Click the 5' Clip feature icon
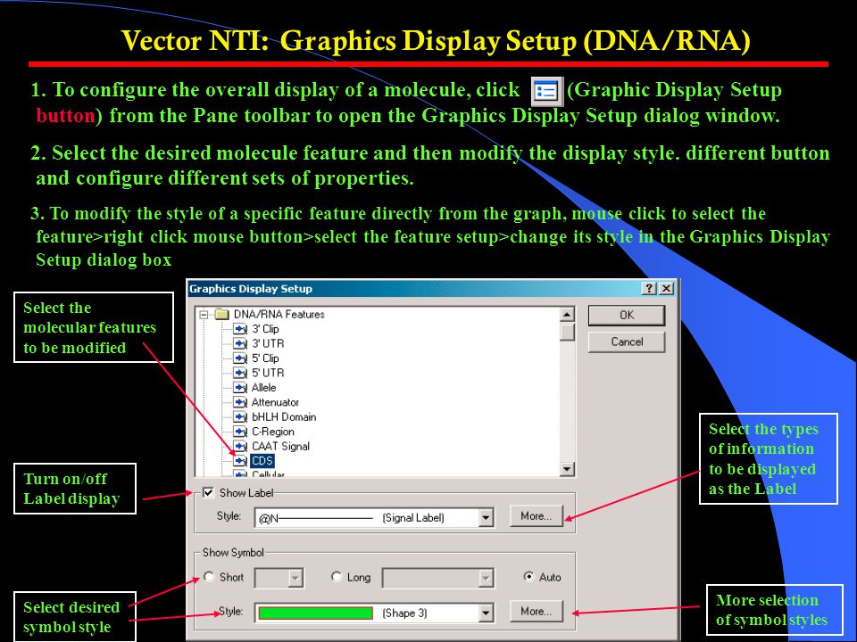The height and width of the screenshot is (642, 857). (240, 358)
